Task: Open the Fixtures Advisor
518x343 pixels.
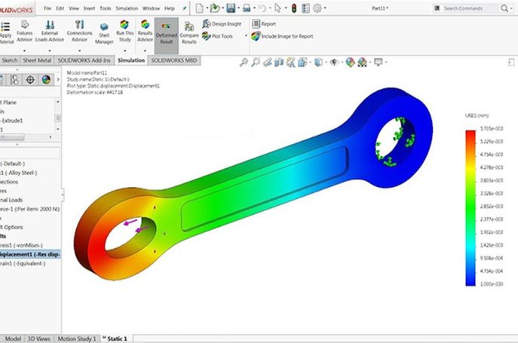Action: coord(25,30)
